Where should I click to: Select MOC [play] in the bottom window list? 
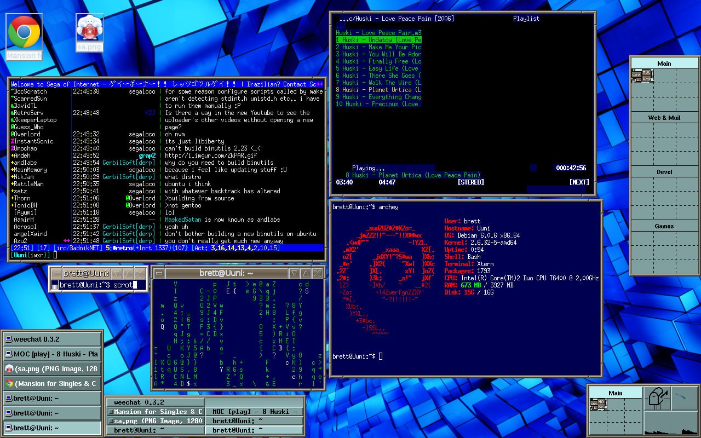click(x=255, y=412)
